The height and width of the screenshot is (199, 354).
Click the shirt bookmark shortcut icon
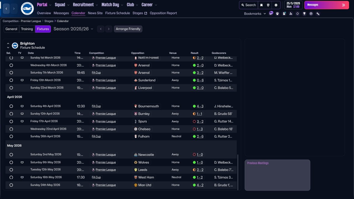coord(277,14)
